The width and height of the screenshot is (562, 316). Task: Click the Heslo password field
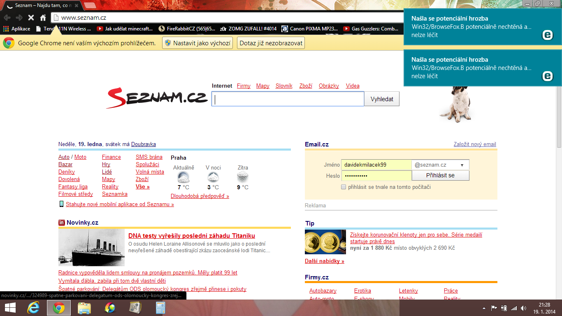pyautogui.click(x=376, y=176)
